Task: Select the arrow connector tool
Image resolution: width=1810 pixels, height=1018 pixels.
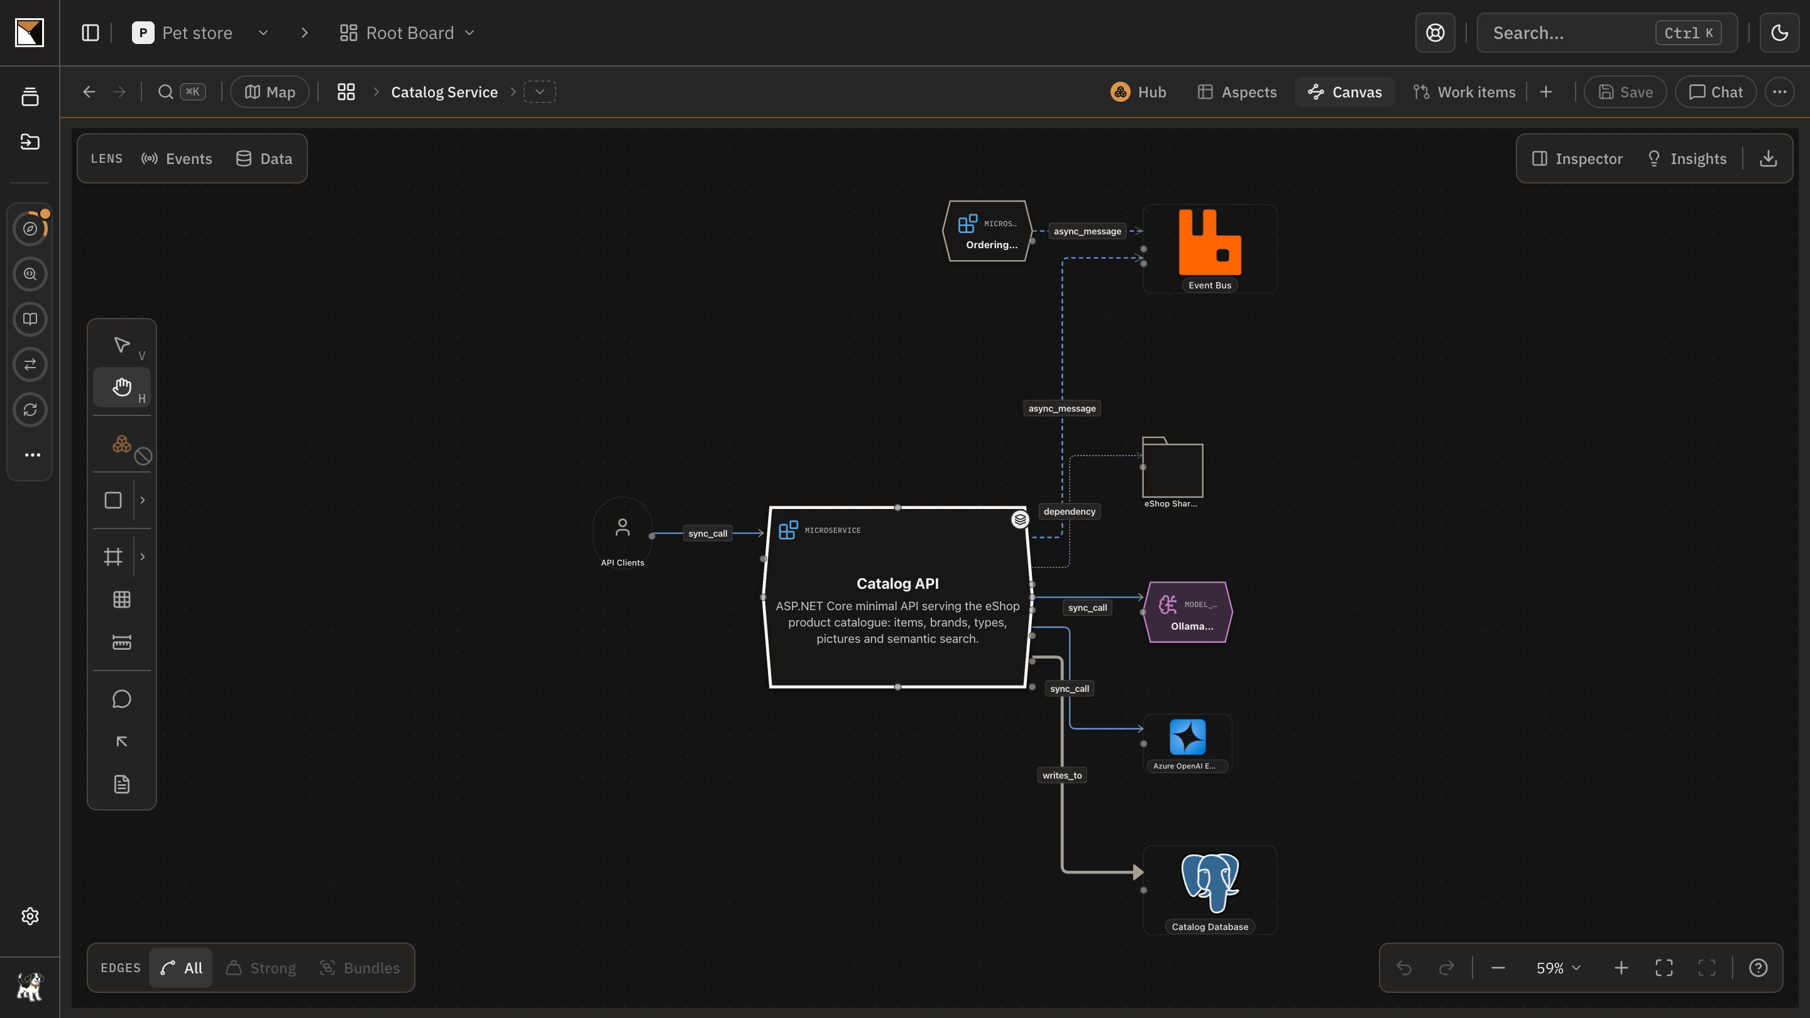Action: [121, 742]
